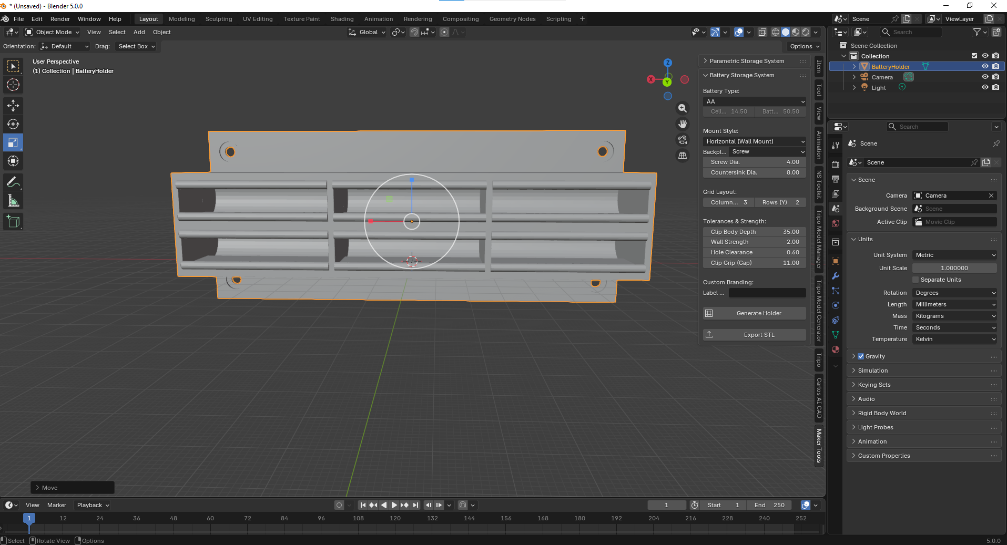Viewport: 1007px width, 545px height.
Task: Open the Battery Type dropdown
Action: point(754,101)
